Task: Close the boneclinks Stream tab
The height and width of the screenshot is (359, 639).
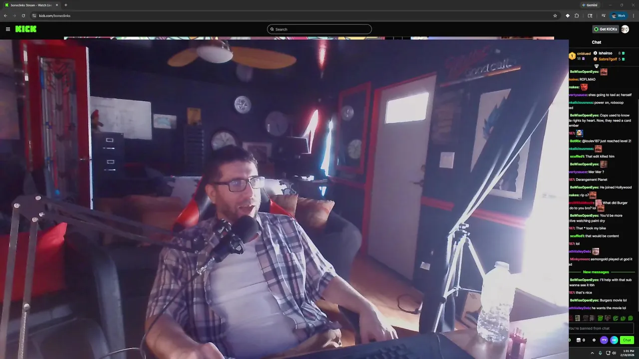Action: pos(56,5)
